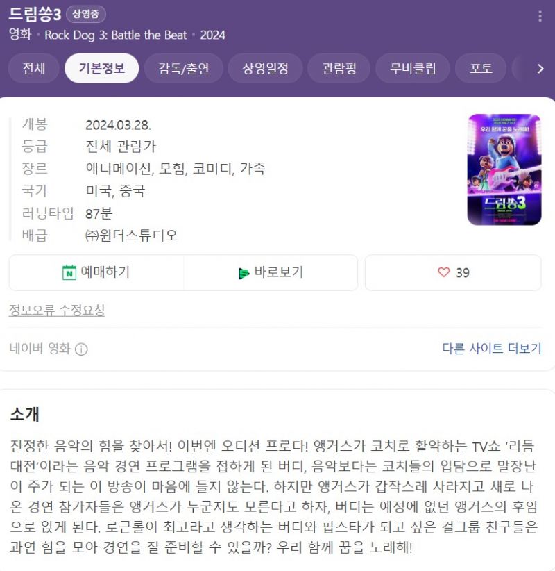Screen dimensions: 555x571
Task: Click the Naver booking calendar icon
Action: [69, 272]
